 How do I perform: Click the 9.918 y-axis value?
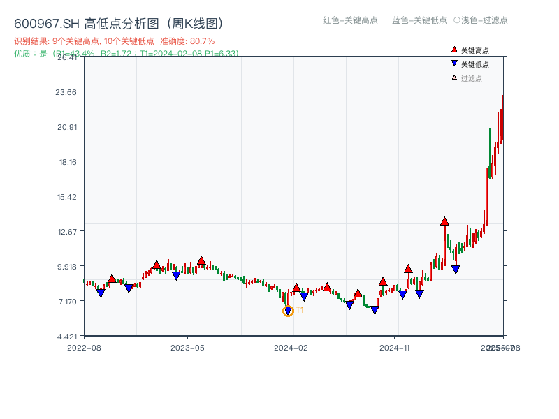click(67, 267)
